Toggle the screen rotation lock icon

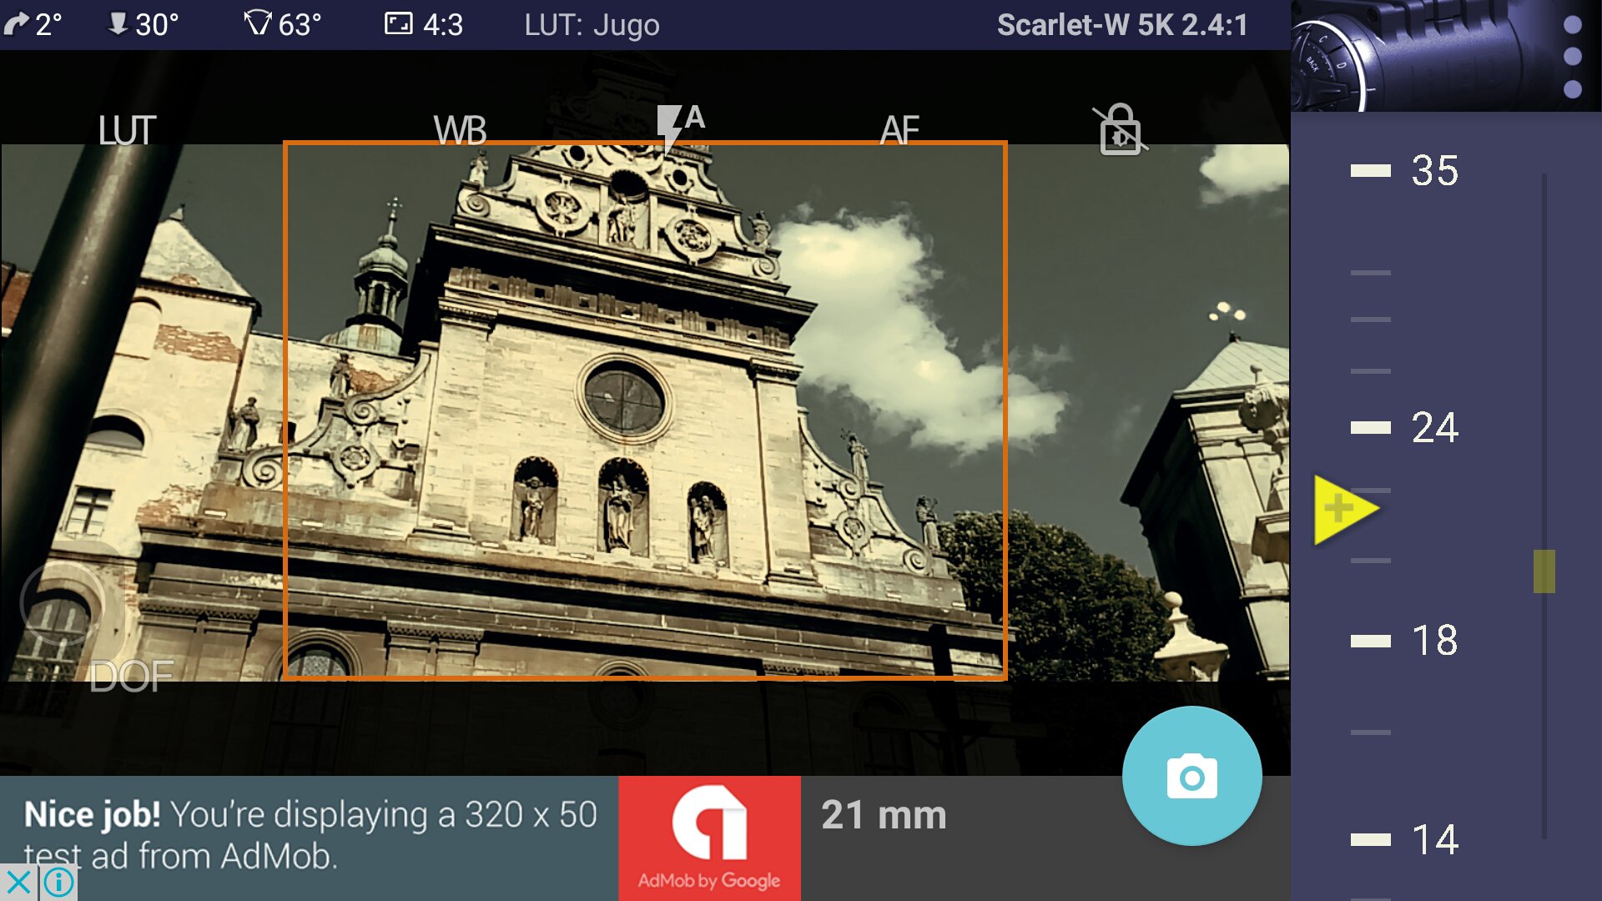(1120, 129)
